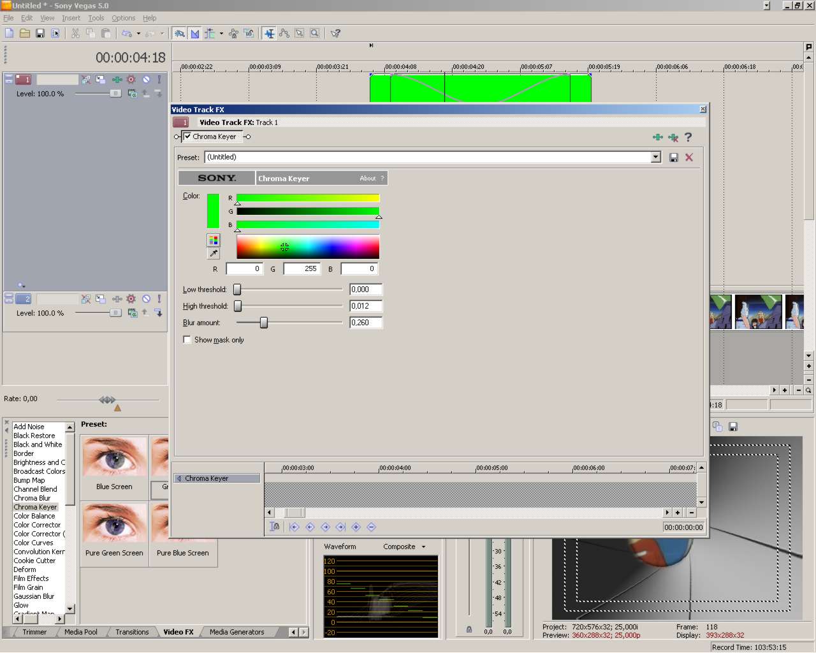Screen dimensions: 816x653
Task: Click the High threshold value field
Action: [x=366, y=306]
